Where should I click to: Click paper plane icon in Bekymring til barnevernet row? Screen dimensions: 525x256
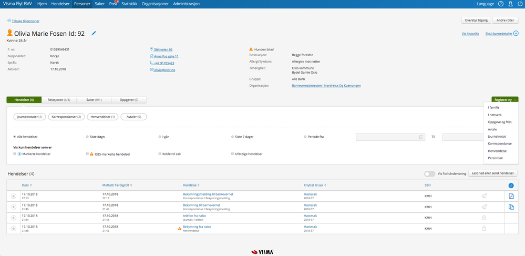point(484,207)
